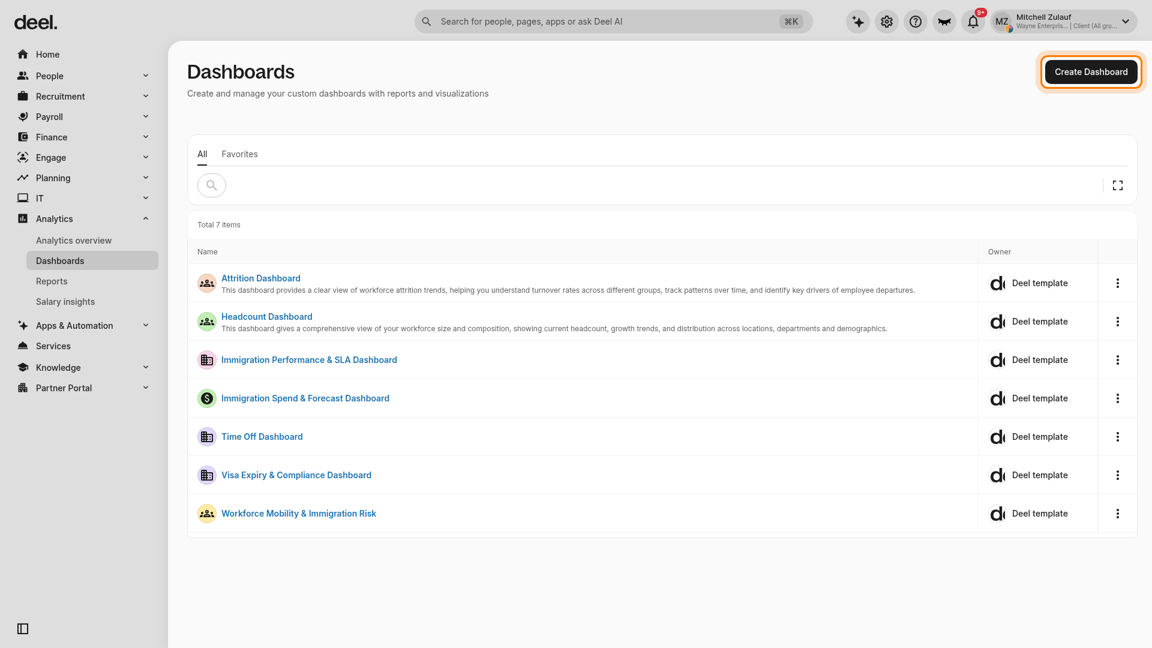Open more options for Headcount Dashboard
The image size is (1152, 648).
coord(1118,322)
